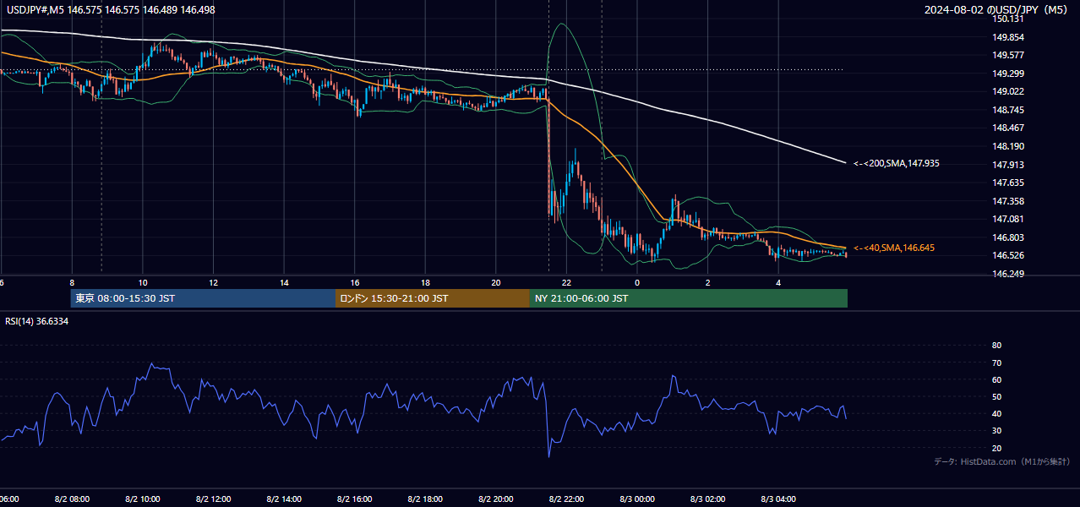Click the 8/3 02:00 time axis label
Image resolution: width=1080 pixels, height=507 pixels.
[708, 499]
